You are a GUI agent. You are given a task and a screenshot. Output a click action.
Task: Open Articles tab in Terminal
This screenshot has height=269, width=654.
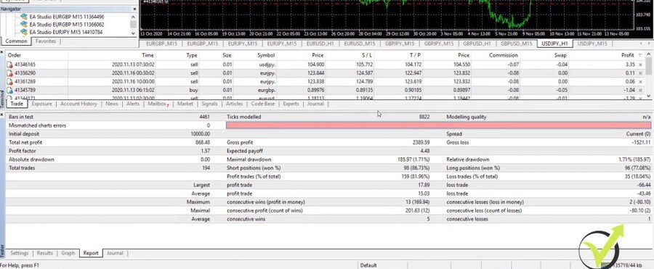tap(234, 104)
